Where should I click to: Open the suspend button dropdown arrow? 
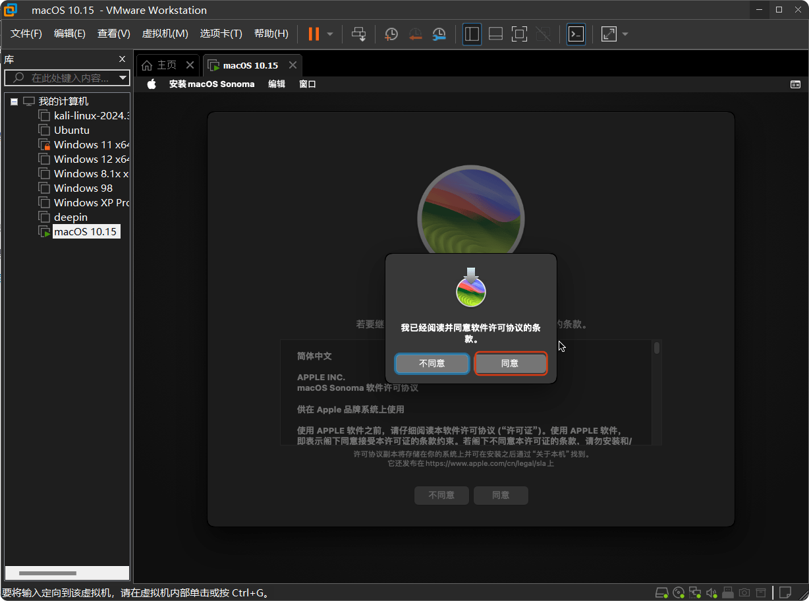(x=329, y=34)
